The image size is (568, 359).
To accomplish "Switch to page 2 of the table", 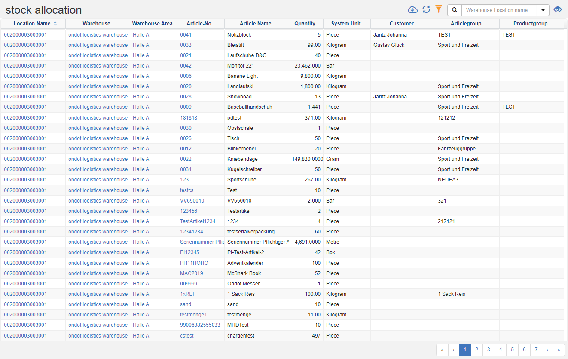I will point(476,350).
